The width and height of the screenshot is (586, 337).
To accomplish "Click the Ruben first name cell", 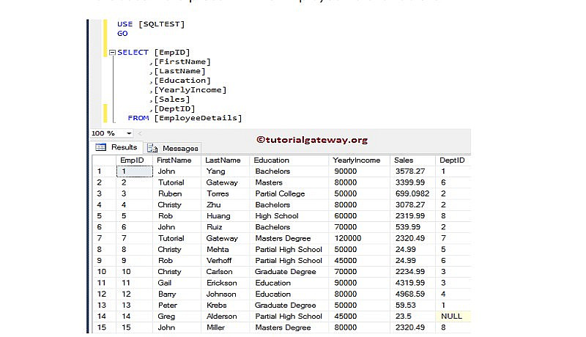I will [177, 194].
